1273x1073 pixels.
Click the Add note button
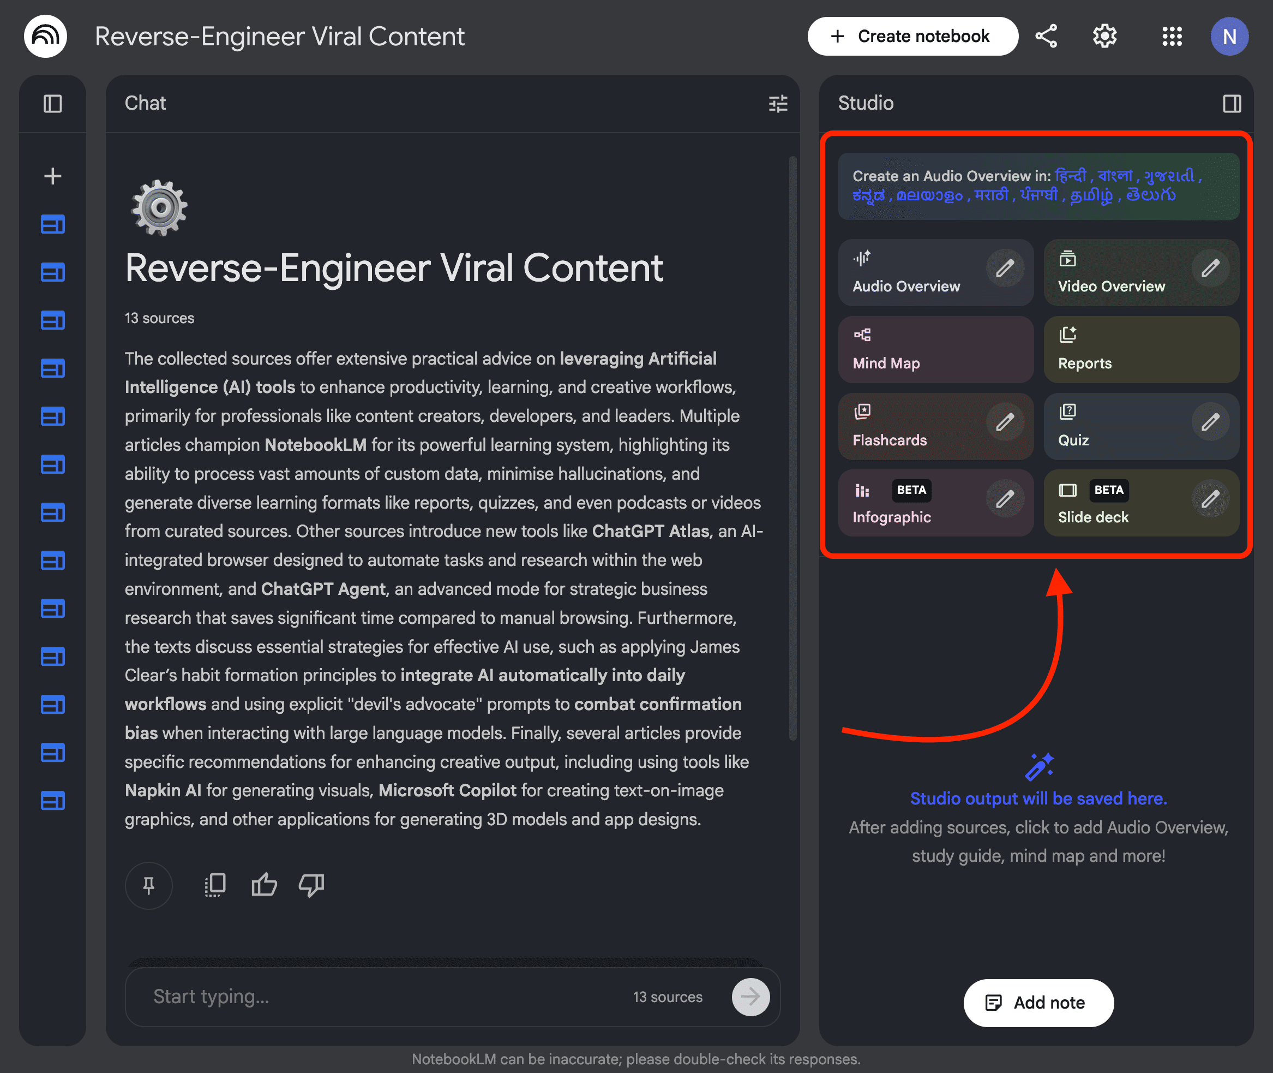[x=1038, y=1003]
